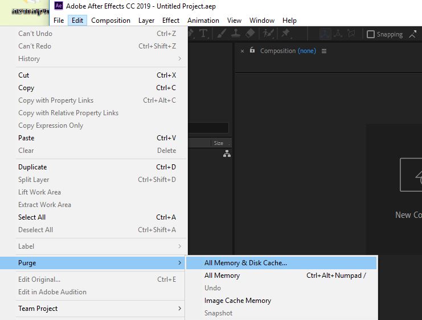Click the After Effects app logo icon
Screen dimensions: 422x320
(x=59, y=6)
